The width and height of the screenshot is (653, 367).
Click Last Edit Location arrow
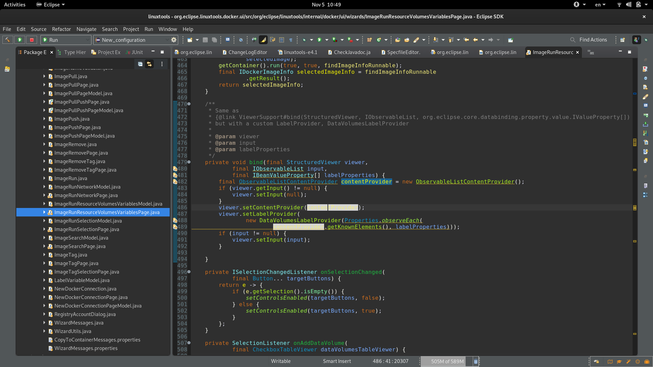466,40
